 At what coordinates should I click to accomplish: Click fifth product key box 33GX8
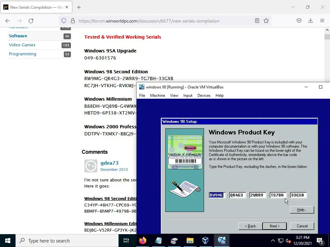pyautogui.click(x=298, y=195)
